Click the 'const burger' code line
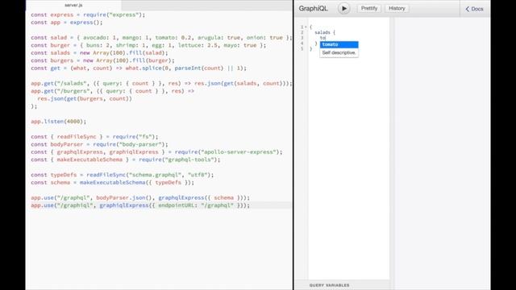Screen dimensions: 516x290 coord(148,45)
